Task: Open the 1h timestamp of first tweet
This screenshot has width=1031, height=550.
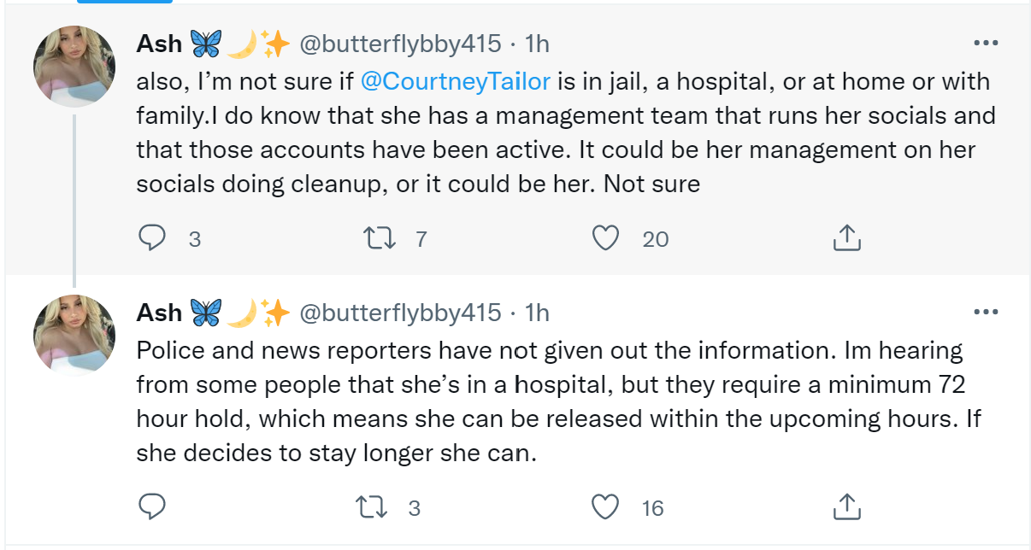Action: click(537, 44)
